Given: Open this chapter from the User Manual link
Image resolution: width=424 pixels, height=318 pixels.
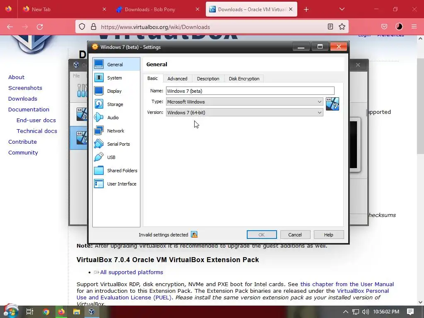Looking at the screenshot, I should coord(347,284).
